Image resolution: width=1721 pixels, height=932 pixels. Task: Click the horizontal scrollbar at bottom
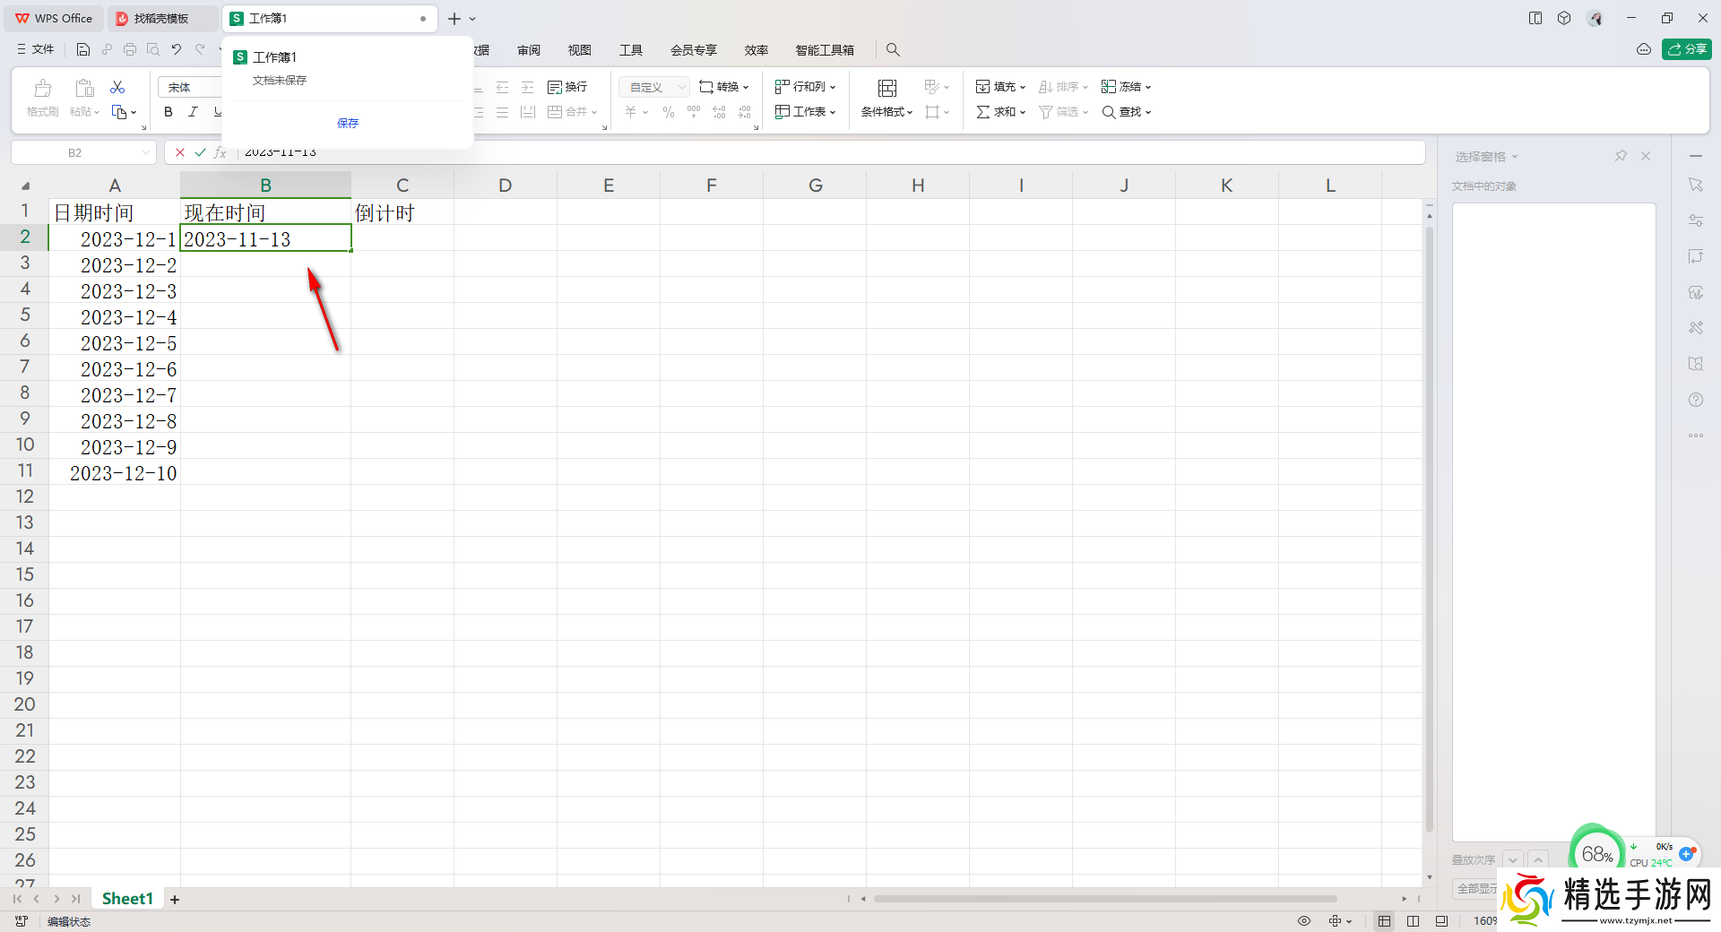coord(1104,899)
